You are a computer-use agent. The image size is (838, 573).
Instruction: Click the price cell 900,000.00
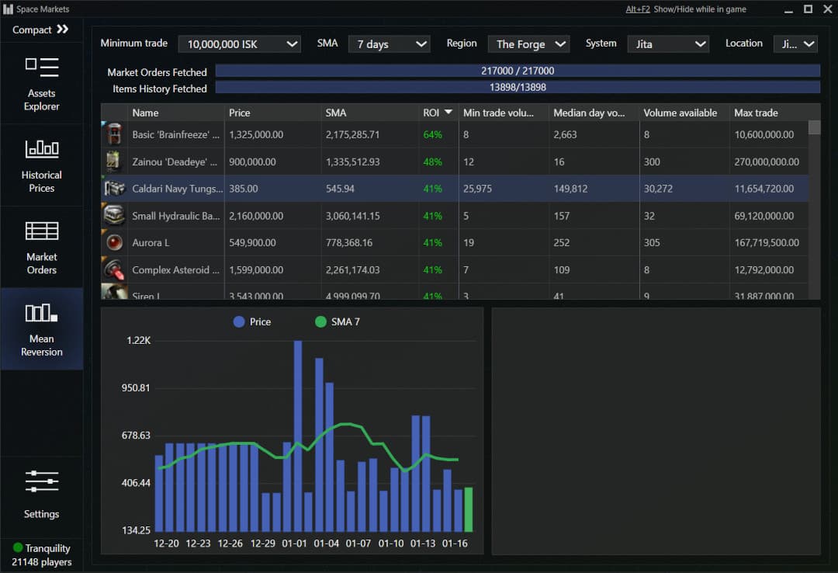click(x=252, y=162)
